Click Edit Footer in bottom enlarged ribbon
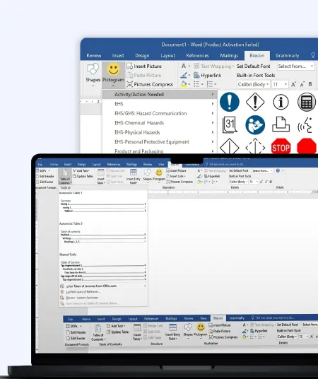Screen dimensions: 318x379 (76, 338)
